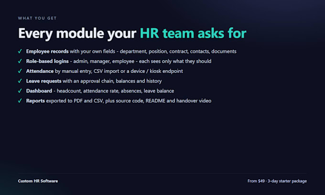This screenshot has width=325, height=195.
Task: Click the checkmark beside Reports
Action: [20, 101]
